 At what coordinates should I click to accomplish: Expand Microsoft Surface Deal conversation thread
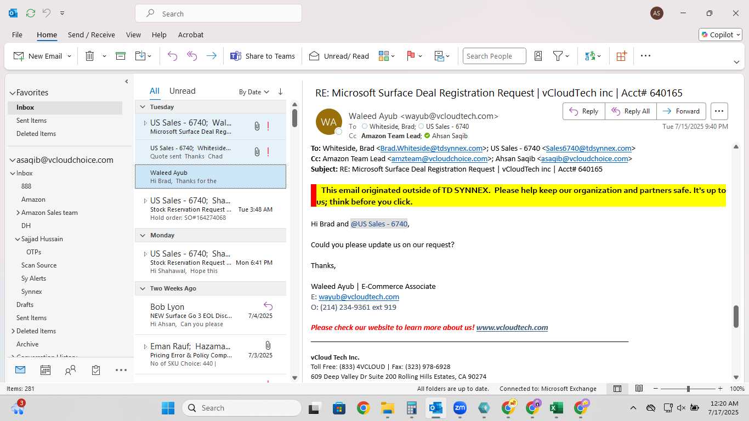pos(145,123)
